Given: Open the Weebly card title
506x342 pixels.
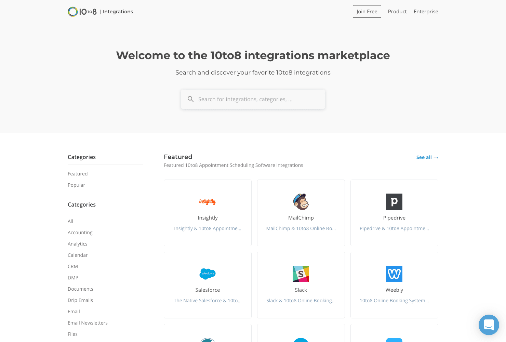Looking at the screenshot, I should tap(394, 290).
